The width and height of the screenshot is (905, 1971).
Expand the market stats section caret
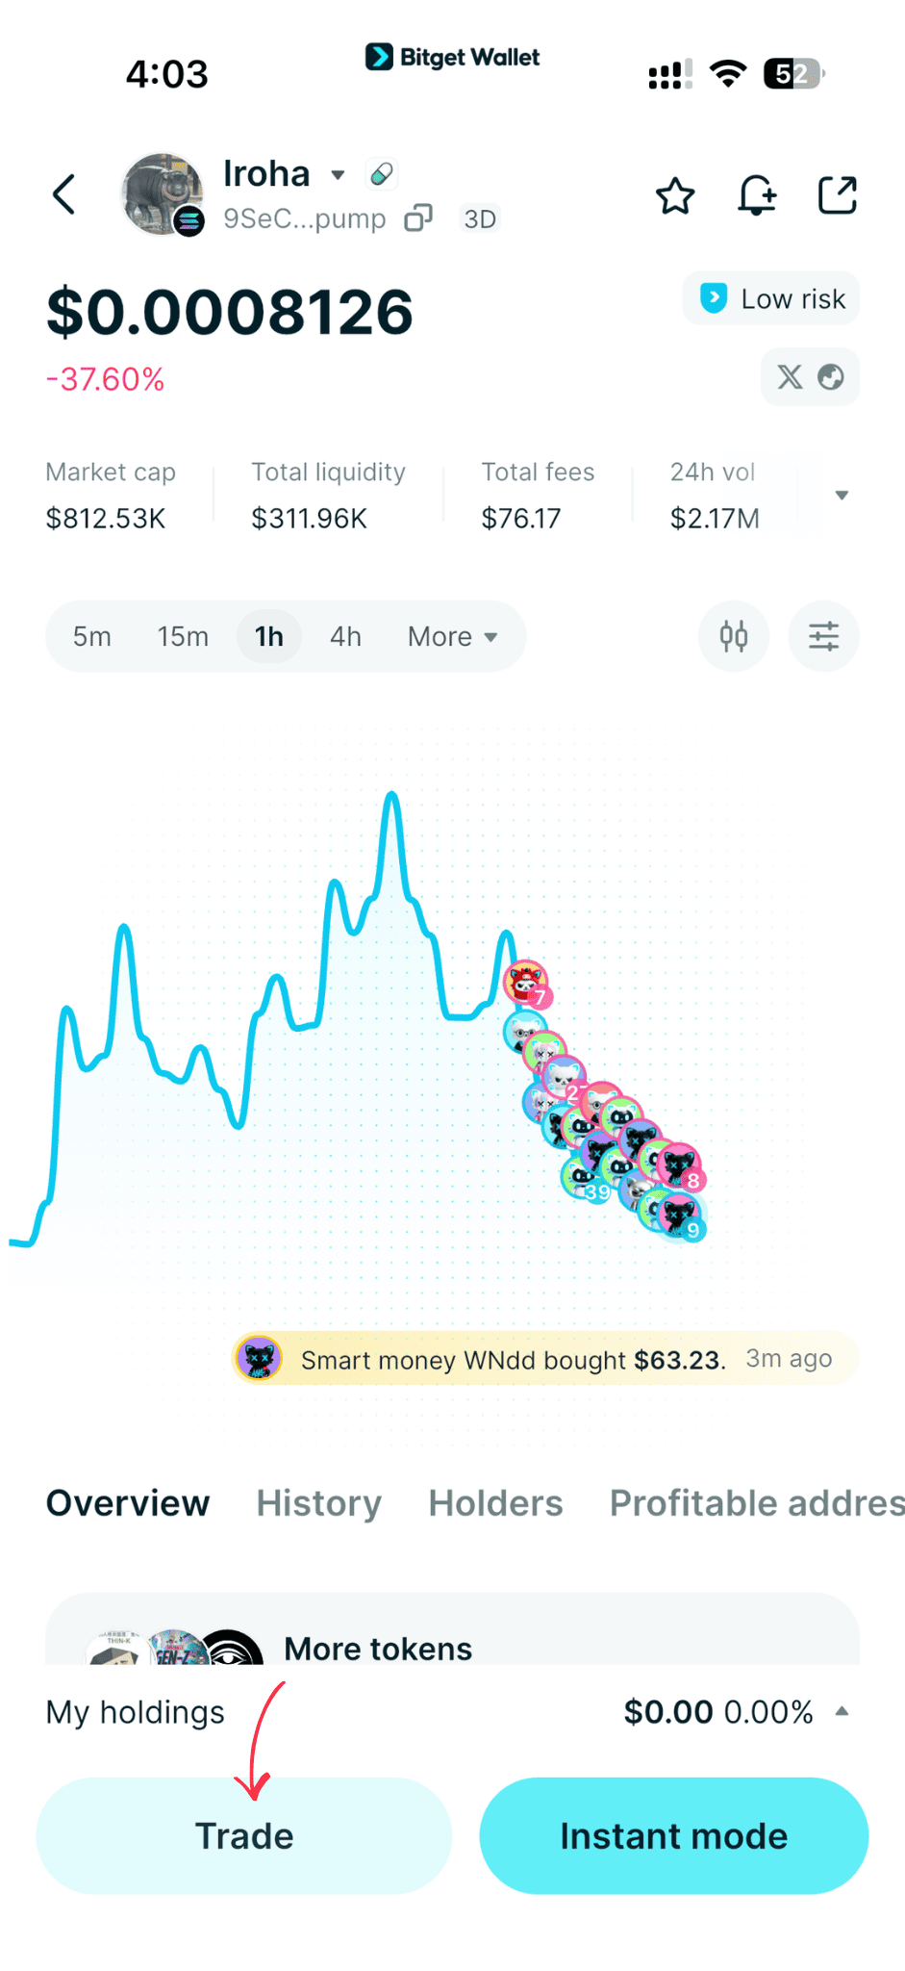click(842, 495)
